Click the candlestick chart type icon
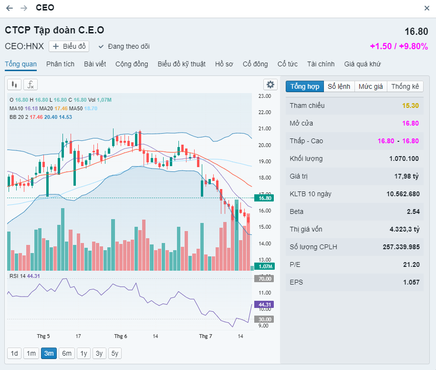 point(14,85)
